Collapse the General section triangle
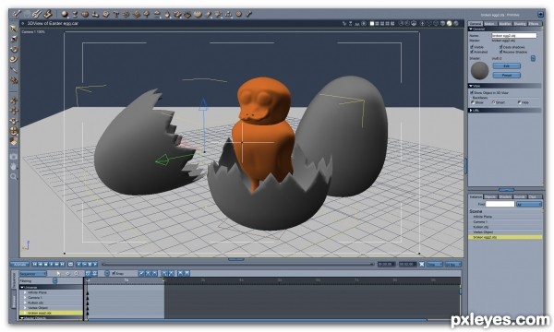This screenshot has width=554, height=332. click(471, 29)
